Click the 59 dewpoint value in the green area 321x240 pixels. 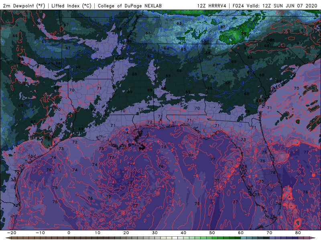[244, 34]
